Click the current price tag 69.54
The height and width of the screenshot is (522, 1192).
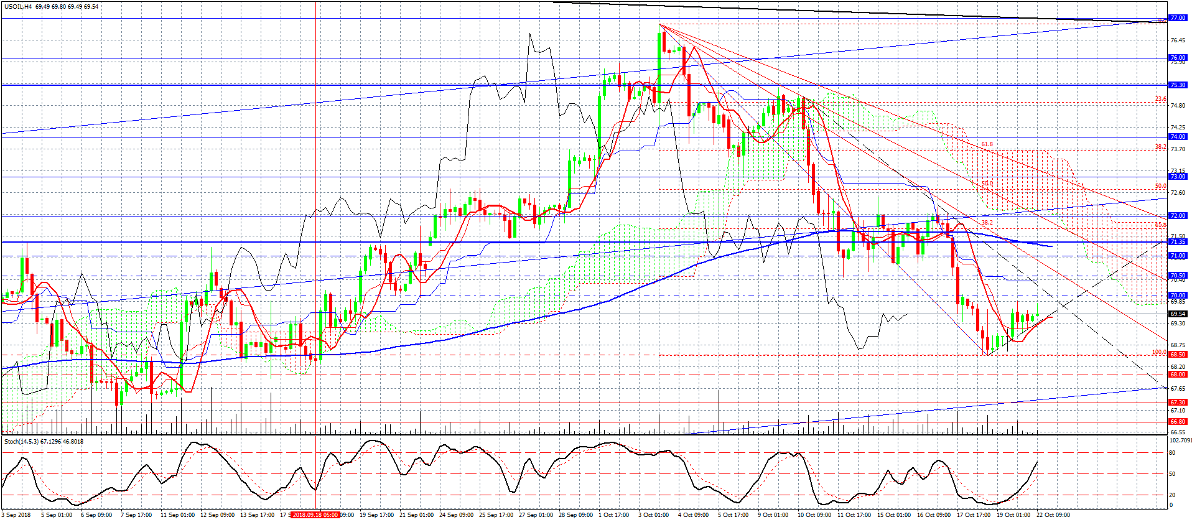tap(1178, 314)
